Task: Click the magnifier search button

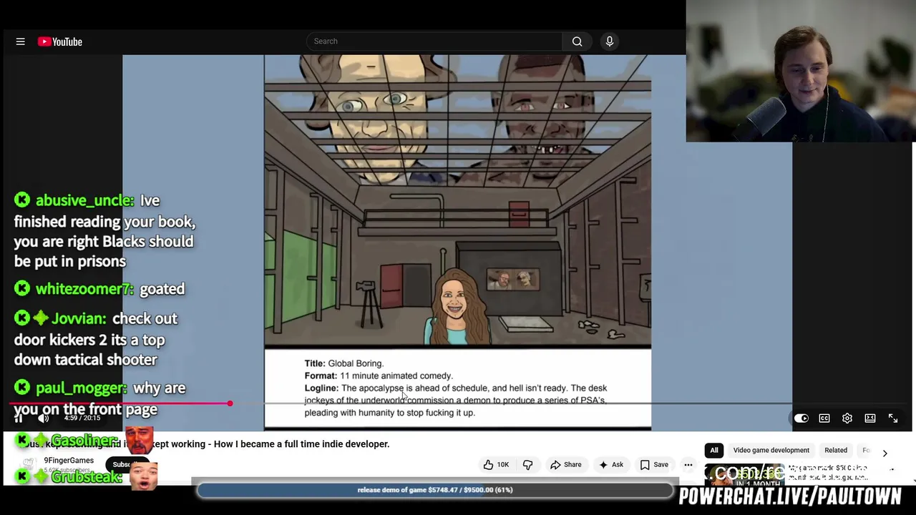Action: (x=577, y=41)
